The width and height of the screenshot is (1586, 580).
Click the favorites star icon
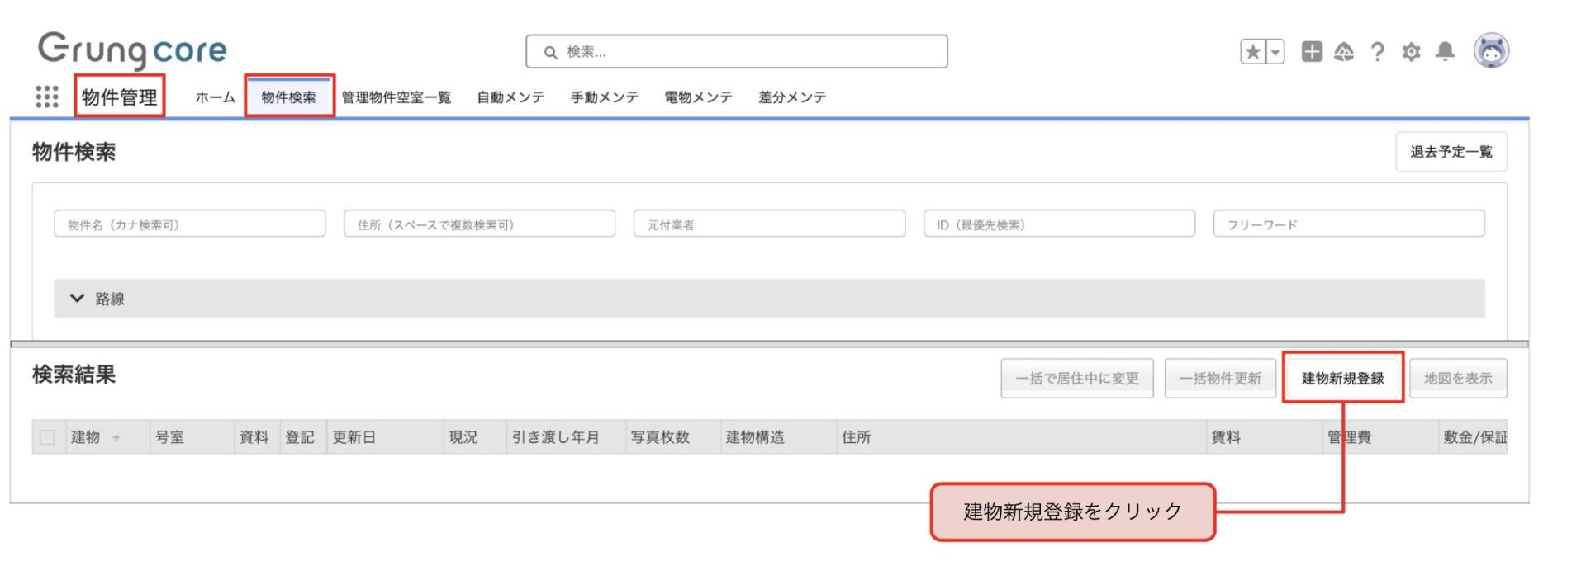coord(1253,52)
